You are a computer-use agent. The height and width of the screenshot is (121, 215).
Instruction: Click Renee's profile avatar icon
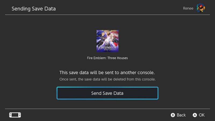[200, 8]
